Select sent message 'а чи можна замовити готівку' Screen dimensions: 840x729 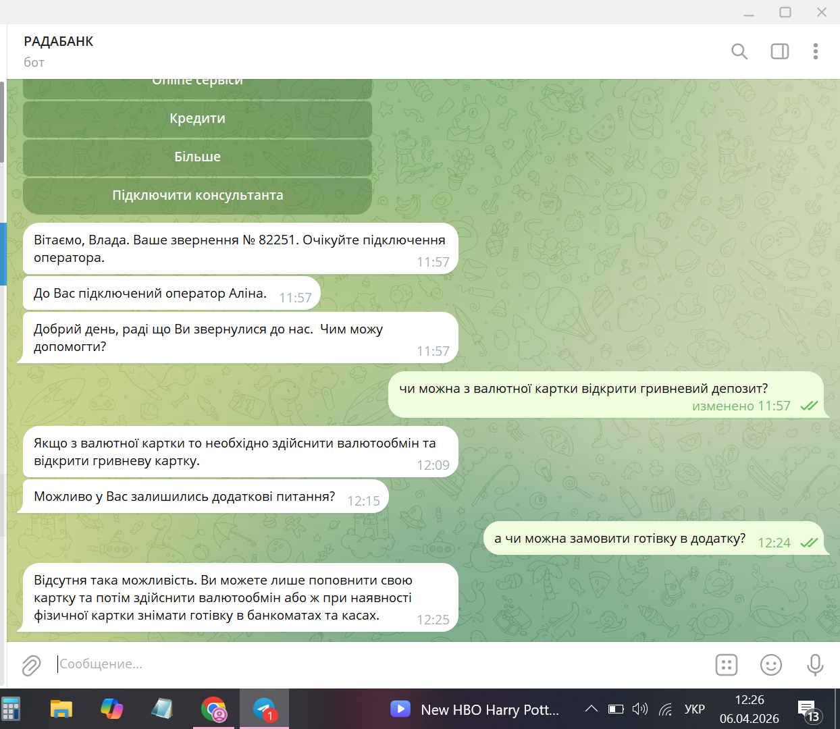click(654, 539)
